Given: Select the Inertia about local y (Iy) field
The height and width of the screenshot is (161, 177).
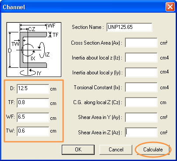Looking at the screenshot, I should click(141, 72).
